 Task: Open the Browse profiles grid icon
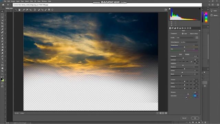point(197,38)
